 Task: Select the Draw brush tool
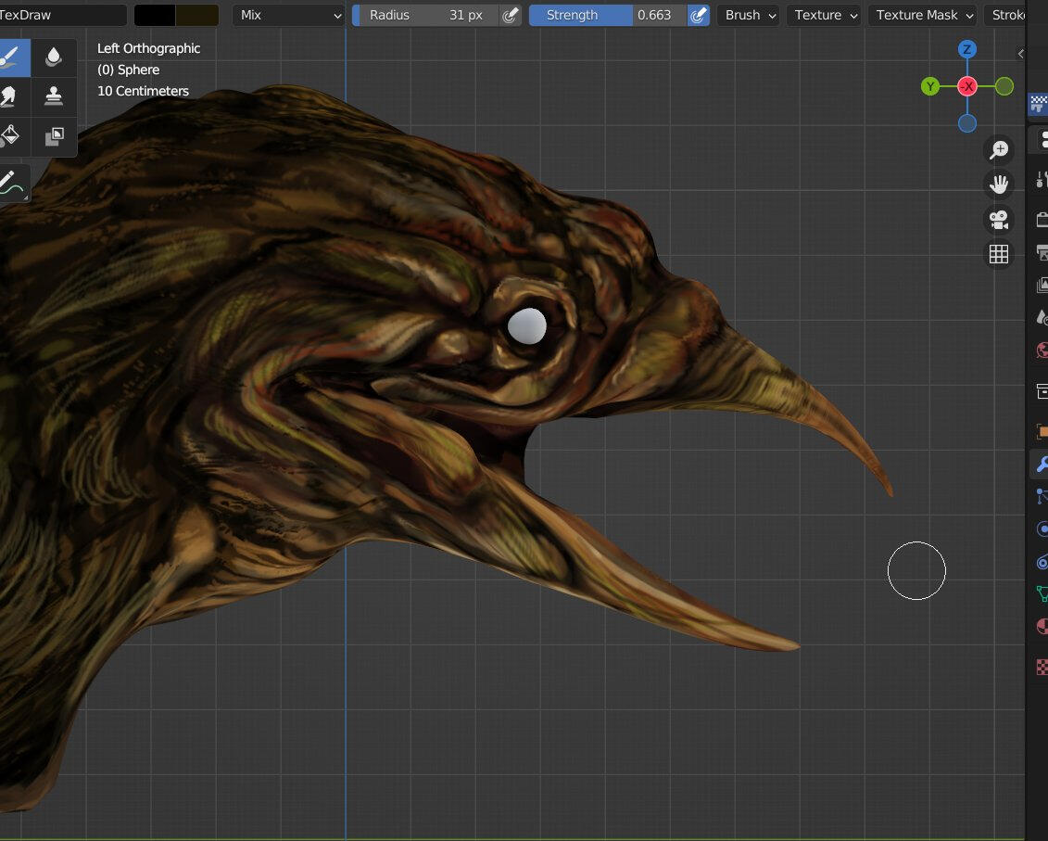[x=11, y=57]
